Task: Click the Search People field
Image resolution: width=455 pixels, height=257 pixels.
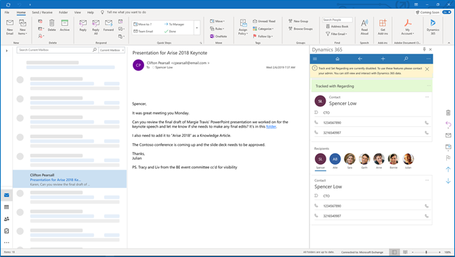Action: point(337,20)
